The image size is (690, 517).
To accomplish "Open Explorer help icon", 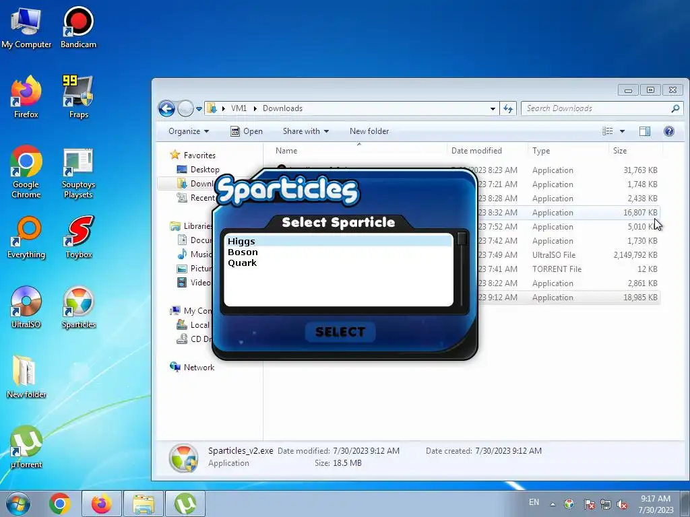I will (669, 131).
